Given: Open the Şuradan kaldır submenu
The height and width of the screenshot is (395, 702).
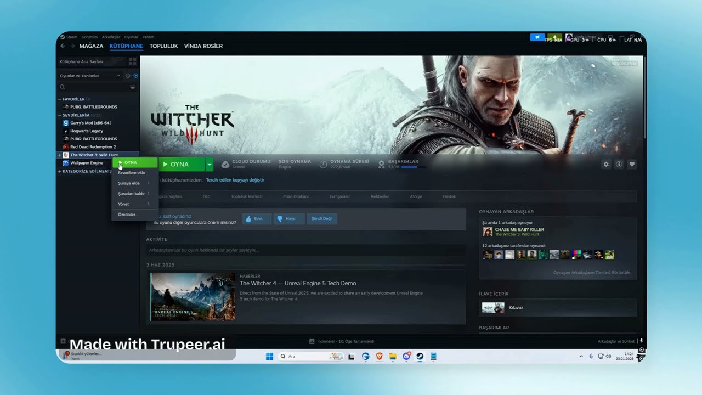Looking at the screenshot, I should pos(135,194).
